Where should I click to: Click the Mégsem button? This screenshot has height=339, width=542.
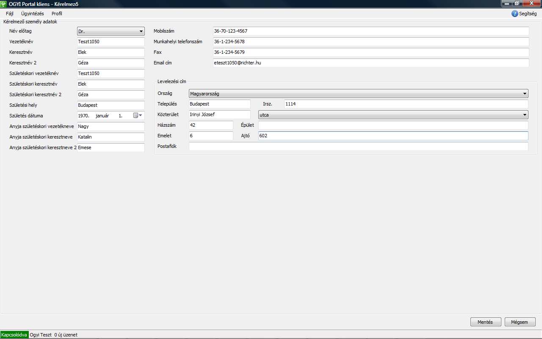(520, 322)
